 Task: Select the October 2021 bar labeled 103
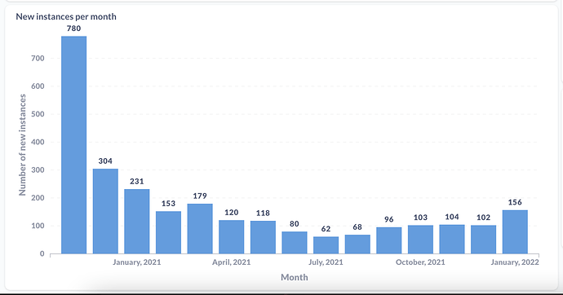pyautogui.click(x=420, y=240)
